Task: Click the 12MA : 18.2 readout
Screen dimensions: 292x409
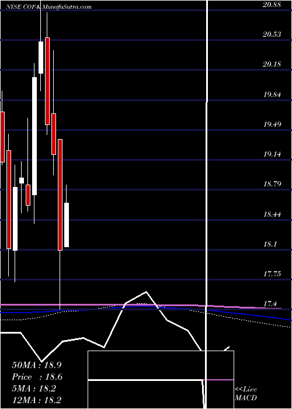Action: point(36,400)
